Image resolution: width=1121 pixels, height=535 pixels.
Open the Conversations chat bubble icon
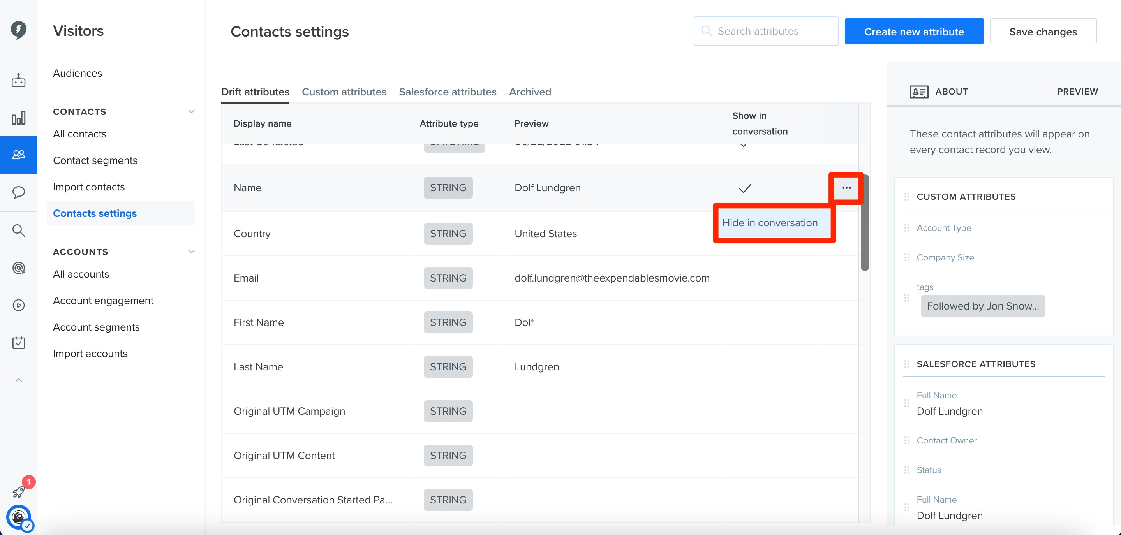[18, 192]
